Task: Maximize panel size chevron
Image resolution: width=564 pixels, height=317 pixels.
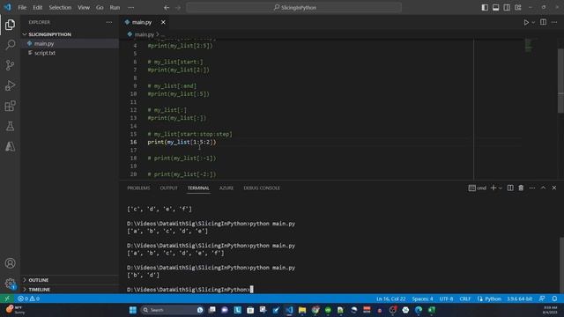Action: 543,188
